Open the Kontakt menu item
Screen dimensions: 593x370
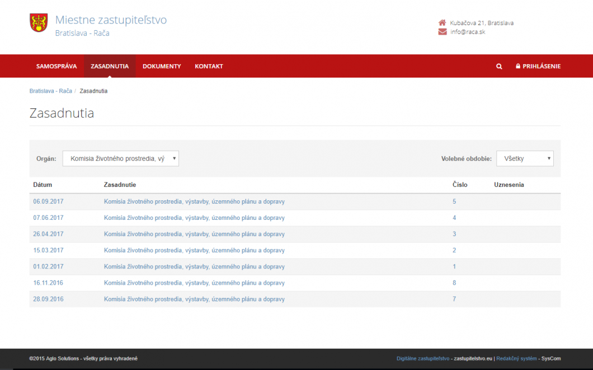(209, 66)
